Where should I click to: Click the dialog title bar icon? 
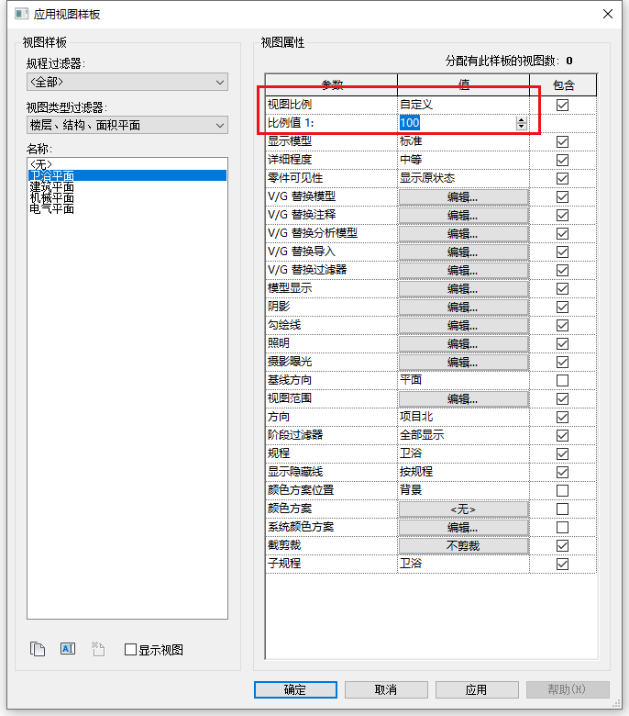click(21, 14)
